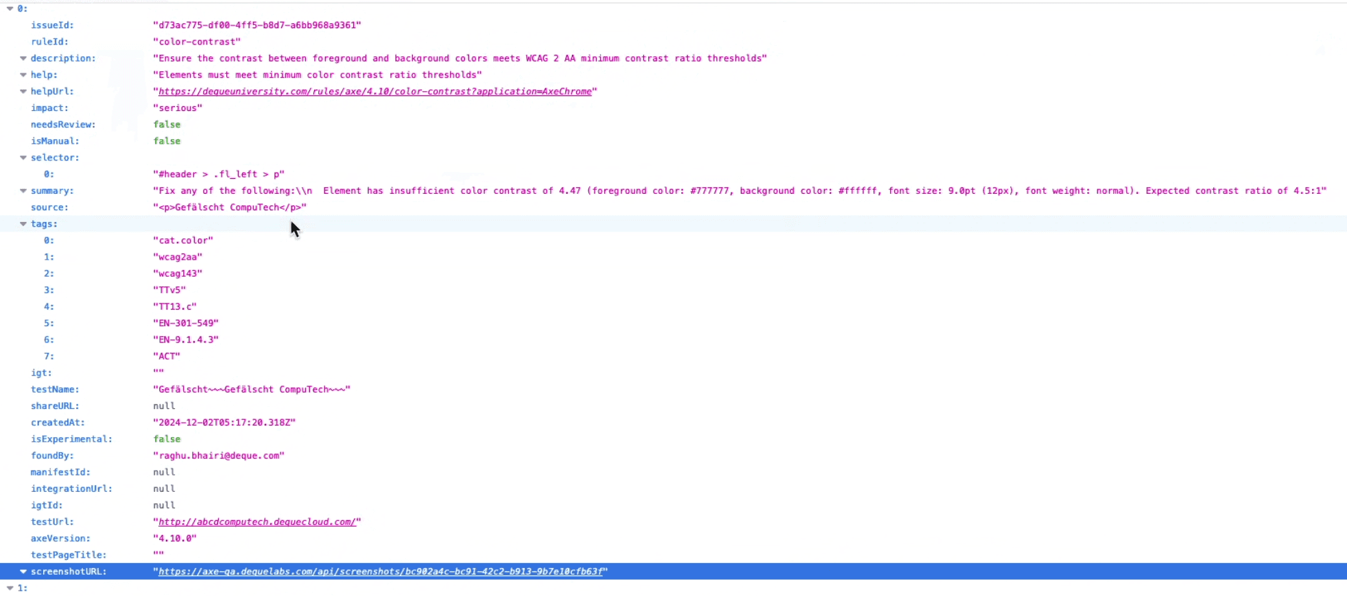
Task: Select the igtId key
Action: (47, 506)
